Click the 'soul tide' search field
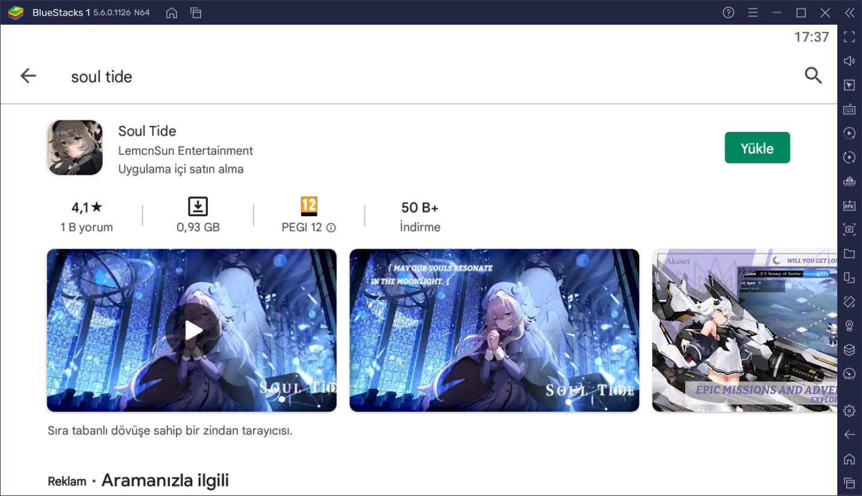 coord(101,76)
